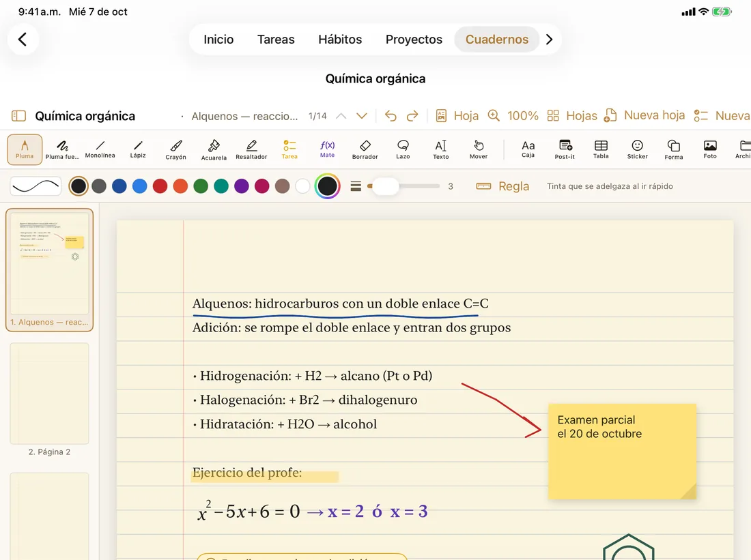Toggle the Regla ruler
Image resolution: width=751 pixels, height=560 pixels.
[502, 186]
